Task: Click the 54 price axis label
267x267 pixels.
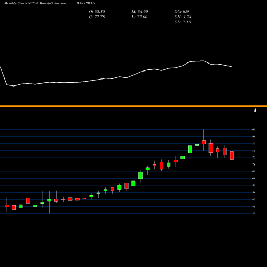Action: 254,192
